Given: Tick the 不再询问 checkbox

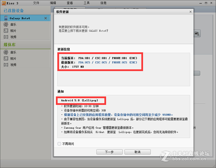Looking at the screenshot, I should click(x=59, y=144).
